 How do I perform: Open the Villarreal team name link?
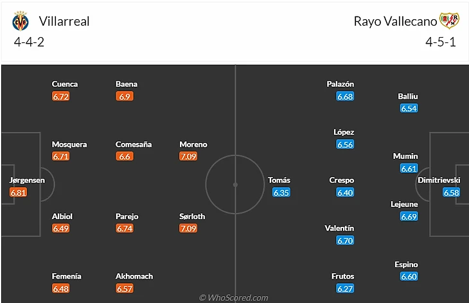[64, 21]
